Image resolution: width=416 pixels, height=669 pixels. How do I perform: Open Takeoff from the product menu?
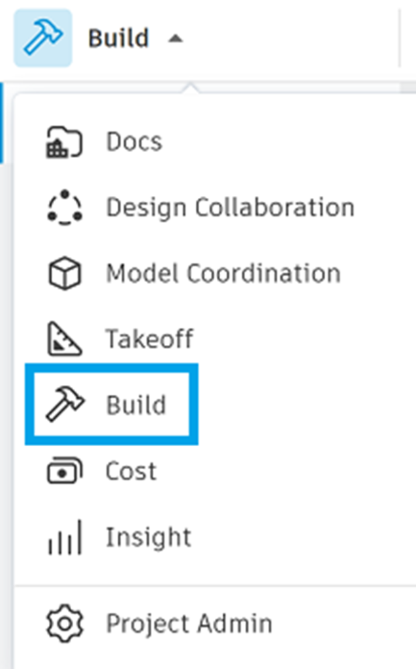[x=150, y=339]
